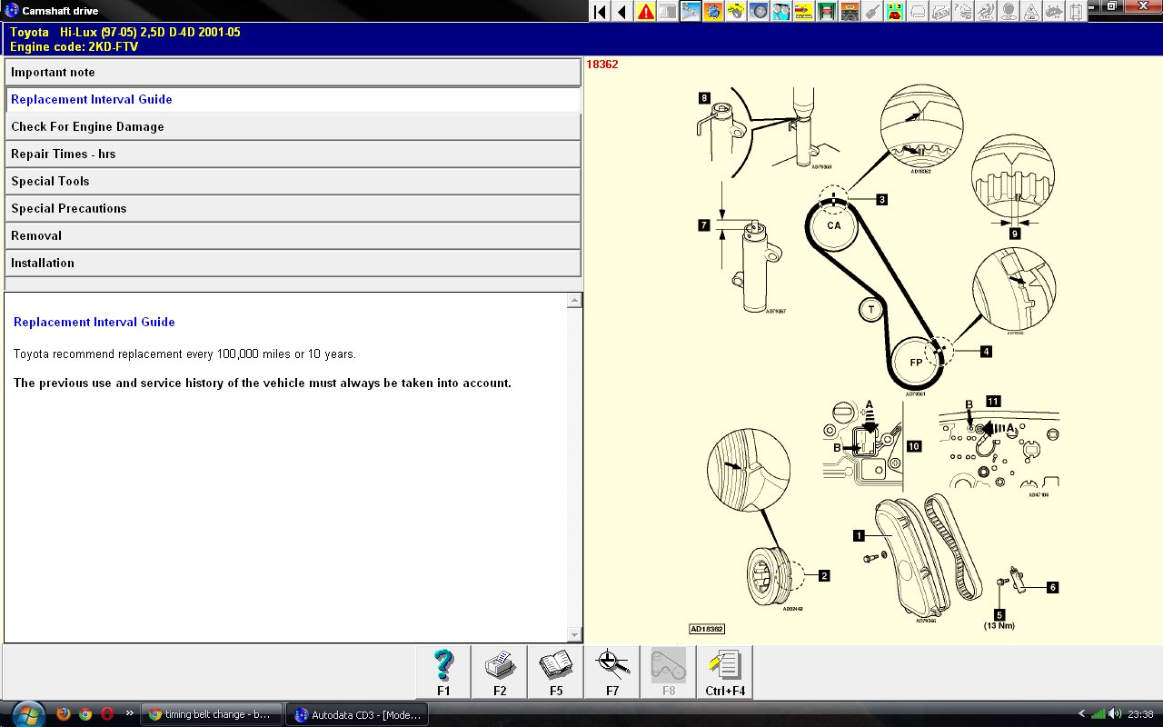Click the bold service history note text
The height and width of the screenshot is (727, 1163).
263,383
